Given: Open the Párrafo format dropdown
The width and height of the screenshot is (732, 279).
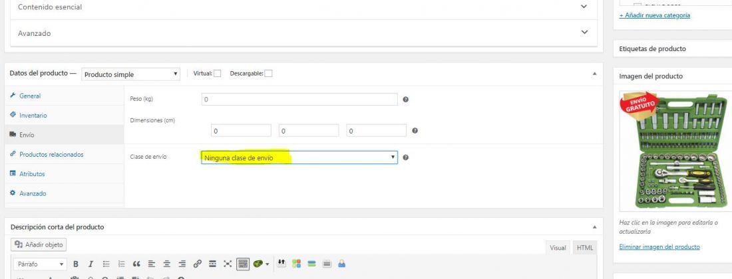Looking at the screenshot, I should tap(40, 264).
